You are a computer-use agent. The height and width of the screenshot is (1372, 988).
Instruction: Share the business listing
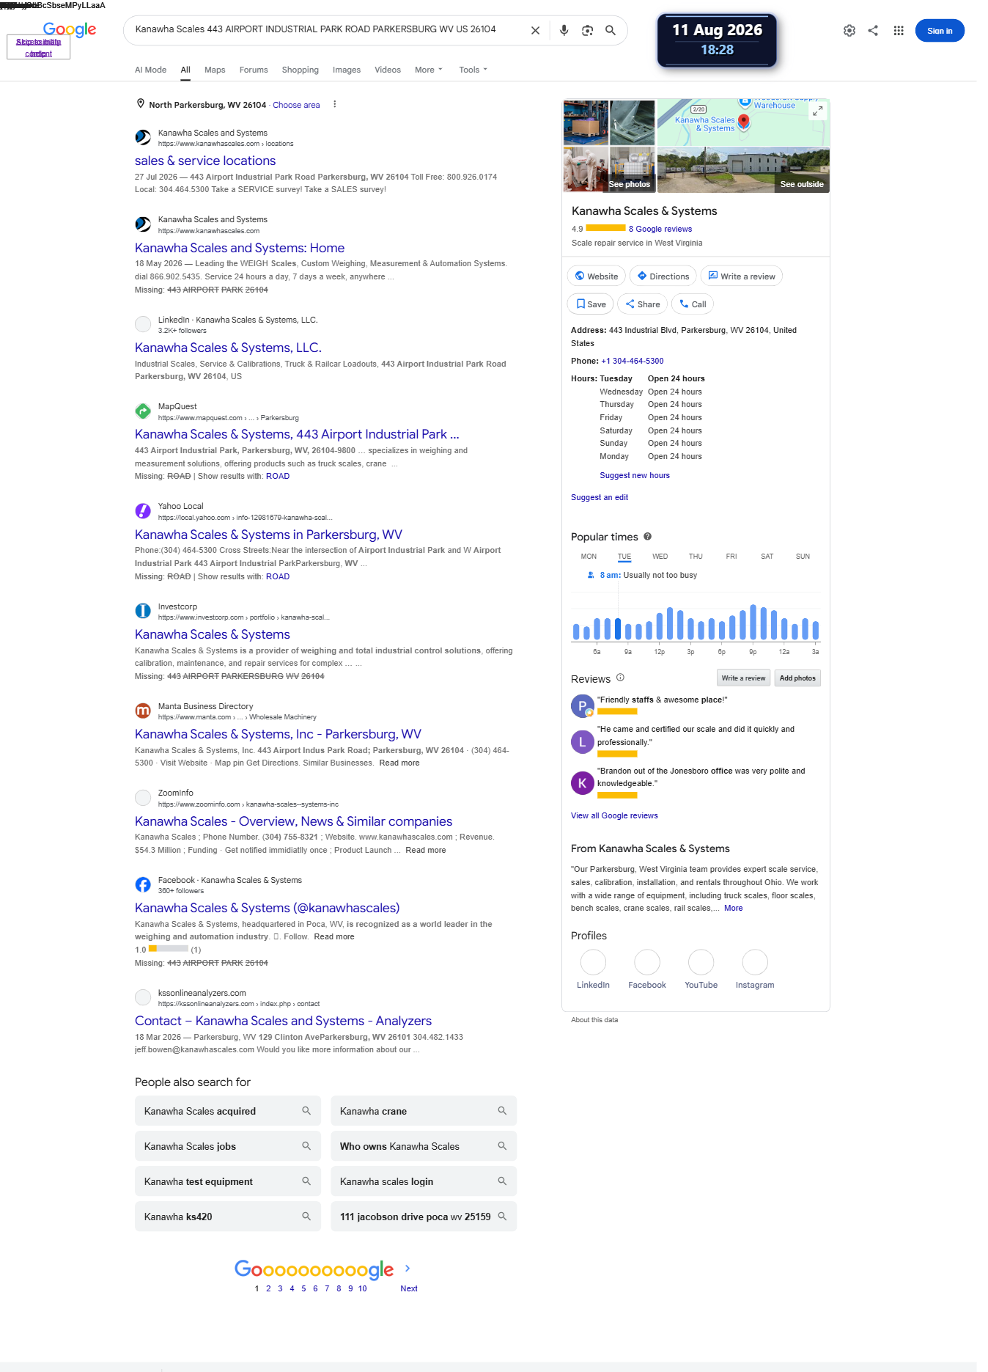click(x=642, y=304)
